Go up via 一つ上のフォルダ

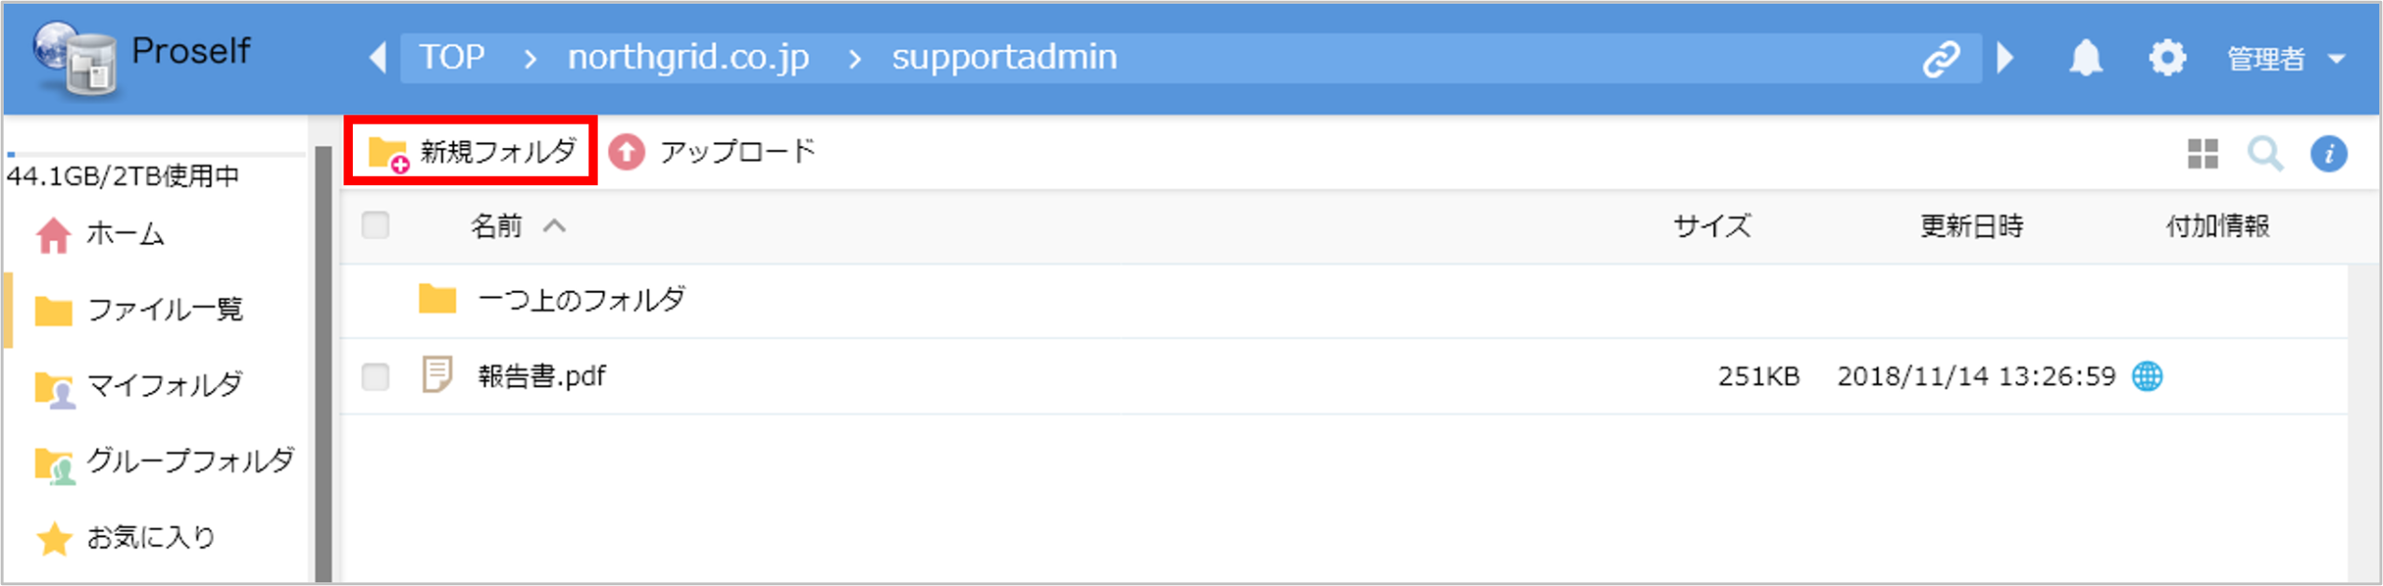click(580, 300)
